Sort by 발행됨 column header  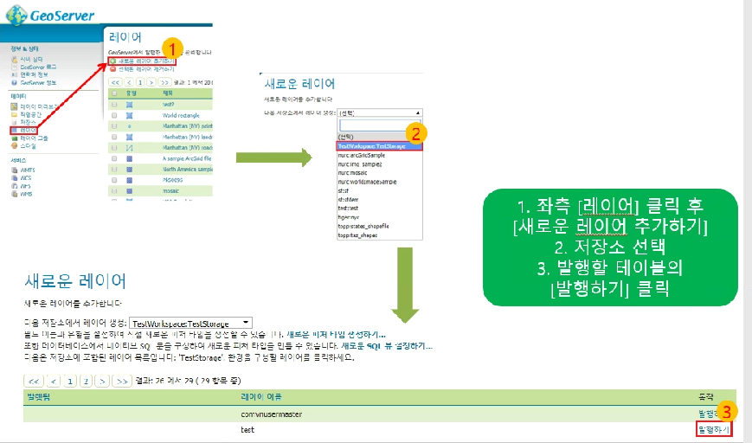(38, 397)
